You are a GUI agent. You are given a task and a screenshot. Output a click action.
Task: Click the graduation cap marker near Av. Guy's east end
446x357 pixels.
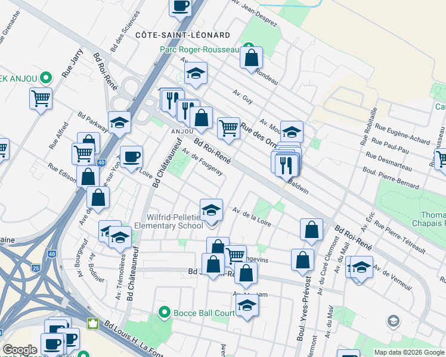coord(292,133)
